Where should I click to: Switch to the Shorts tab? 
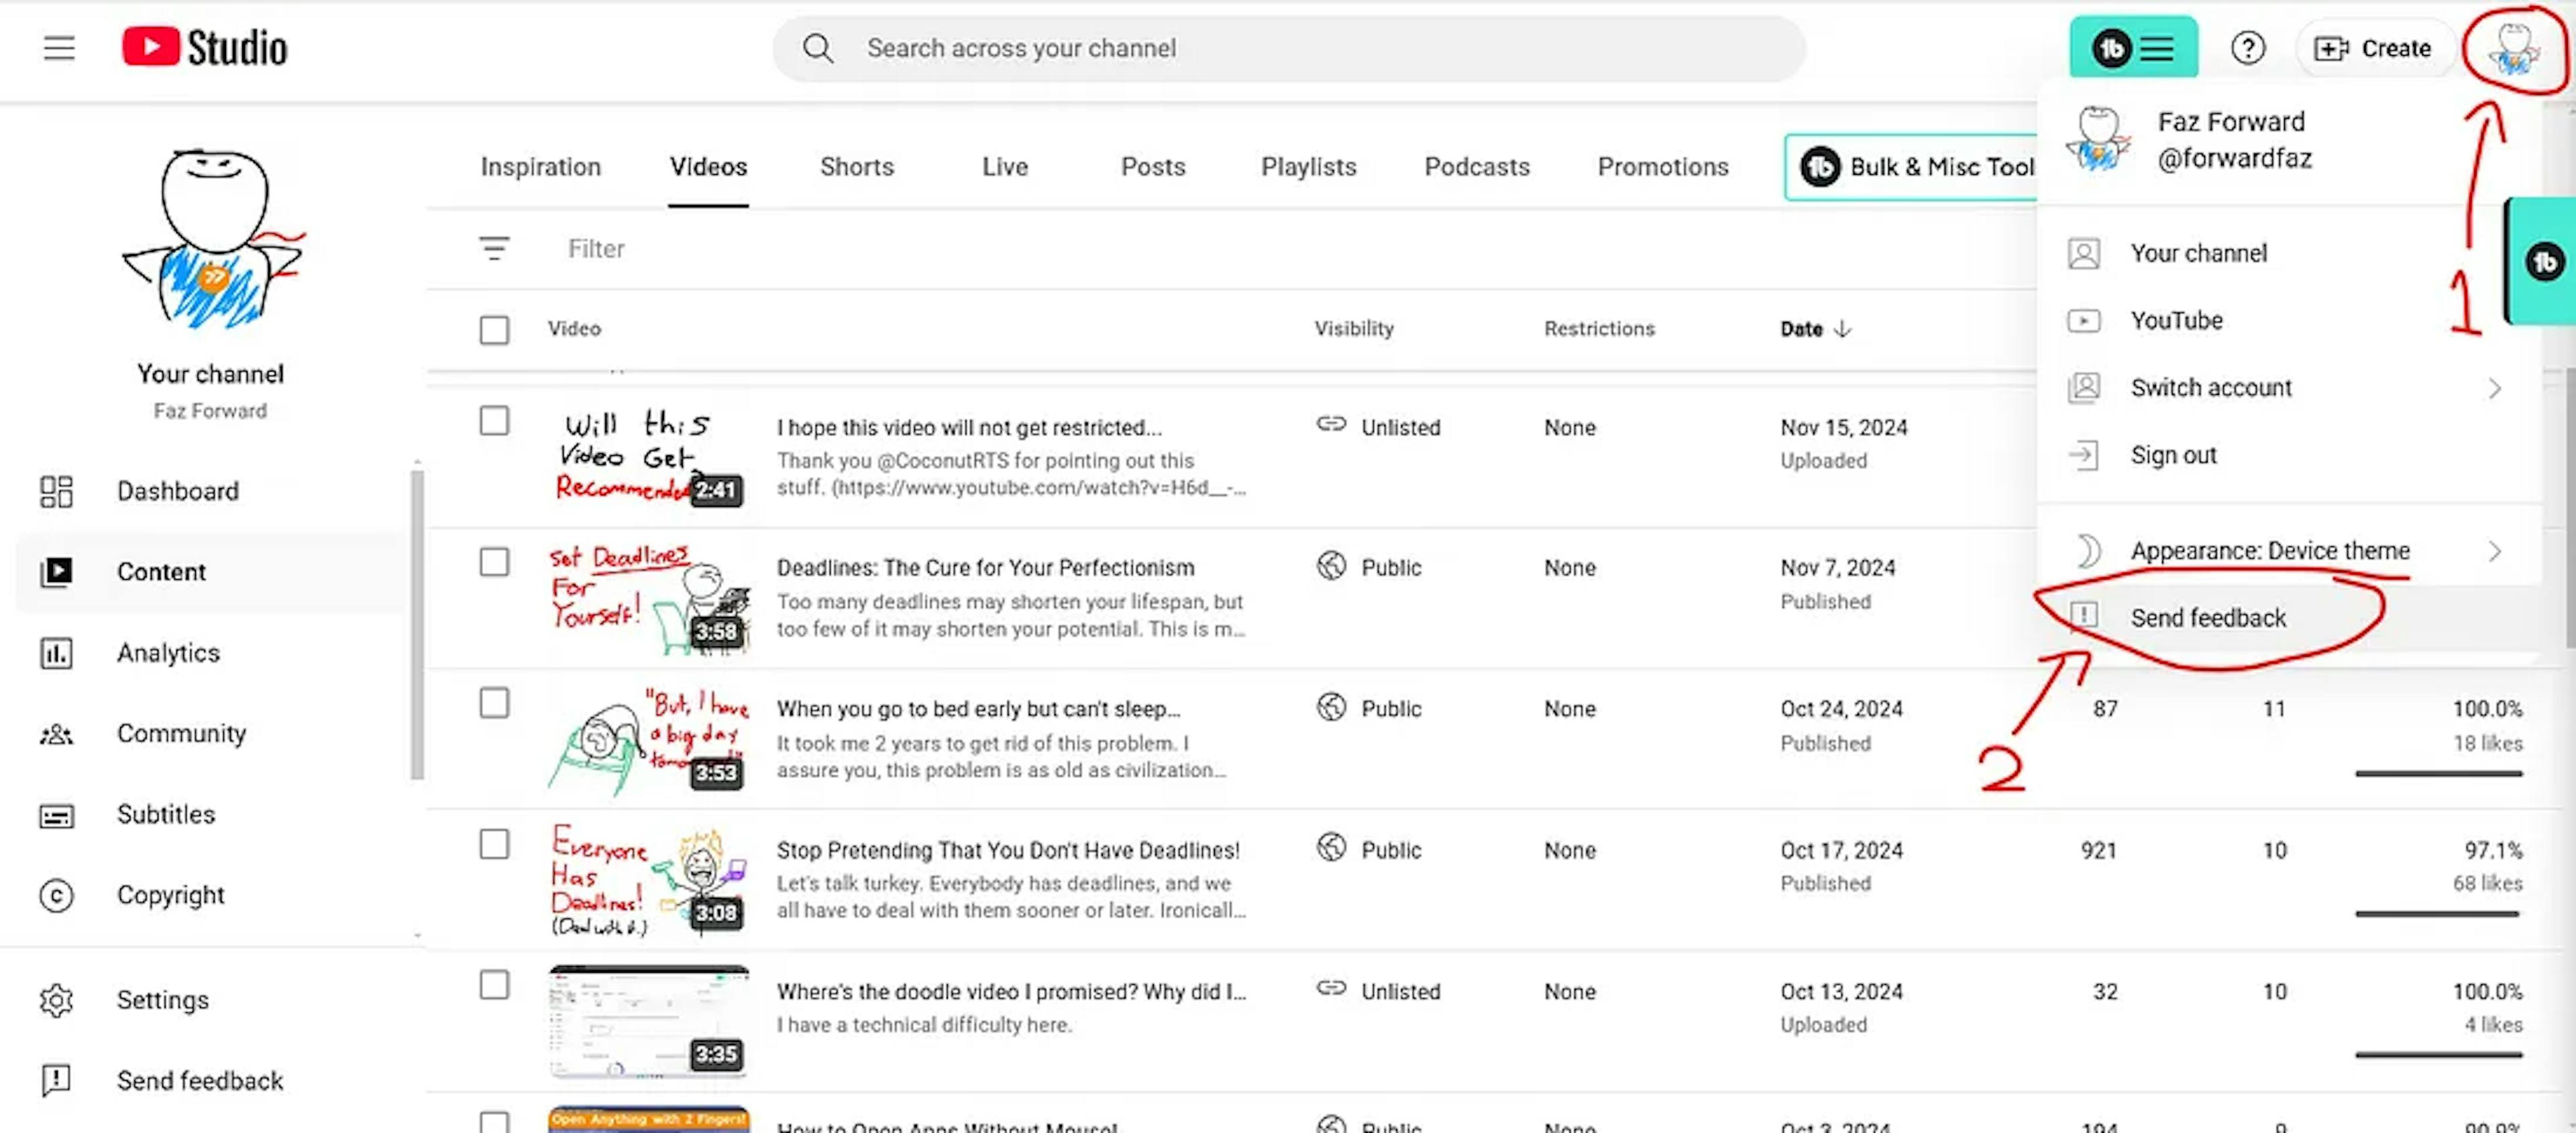(x=857, y=167)
